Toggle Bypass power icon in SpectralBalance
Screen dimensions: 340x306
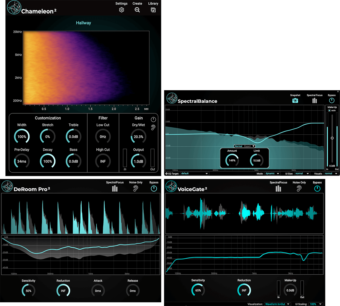pos(331,100)
